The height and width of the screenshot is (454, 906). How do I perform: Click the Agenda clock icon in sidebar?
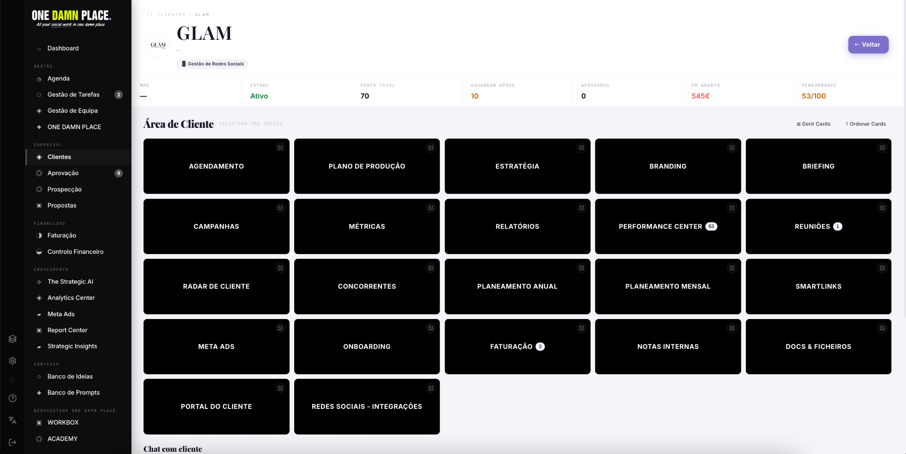pos(39,79)
